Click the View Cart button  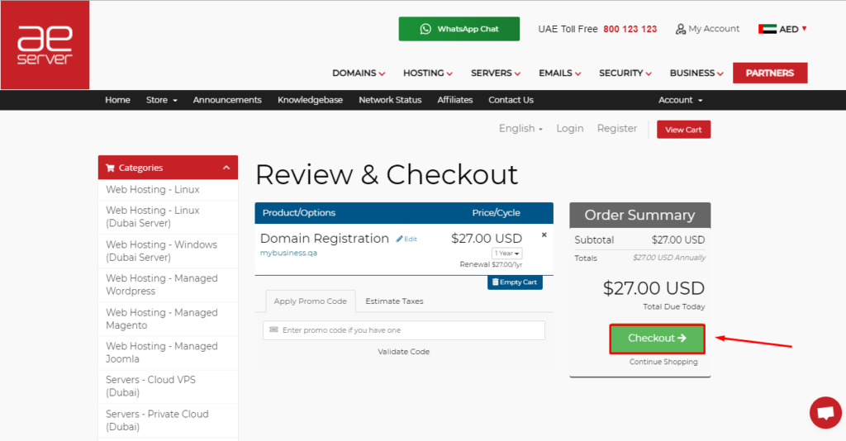coord(683,130)
